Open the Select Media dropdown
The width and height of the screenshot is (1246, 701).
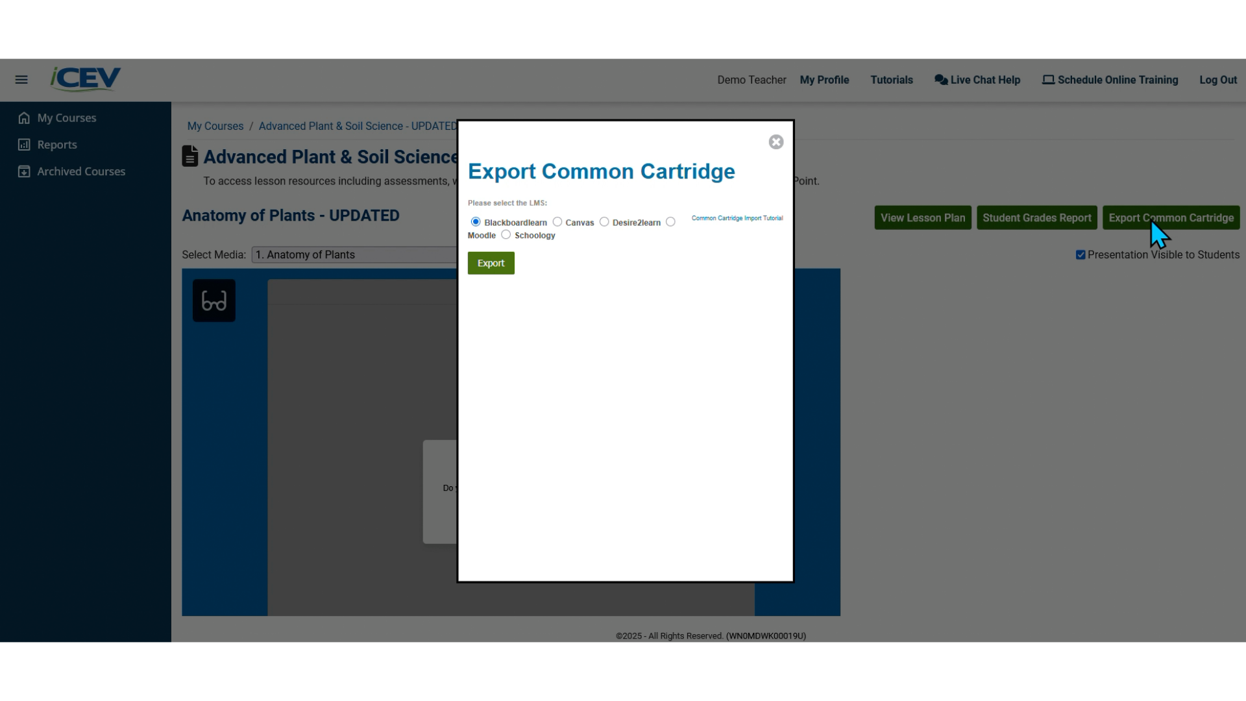[354, 255]
